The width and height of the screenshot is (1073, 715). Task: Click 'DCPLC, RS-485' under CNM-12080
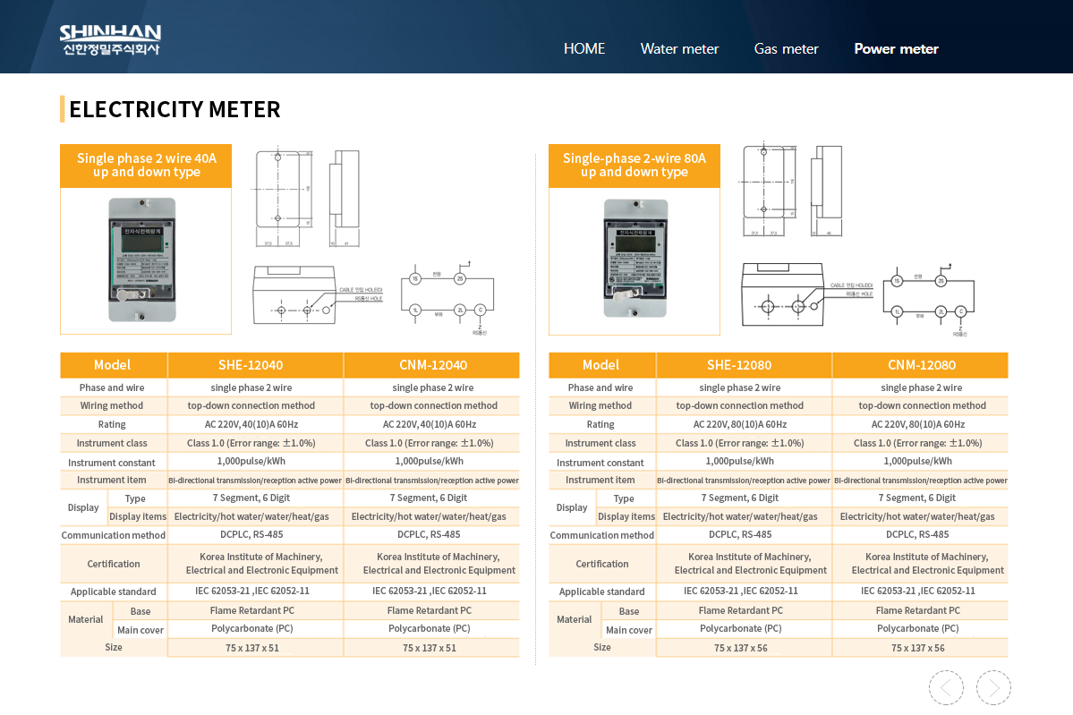[x=917, y=534]
